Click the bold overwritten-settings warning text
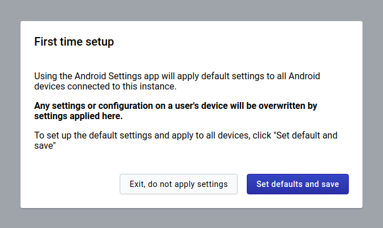The height and width of the screenshot is (228, 383). (x=176, y=111)
